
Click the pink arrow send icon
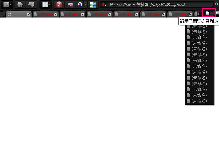(x=70, y=5)
